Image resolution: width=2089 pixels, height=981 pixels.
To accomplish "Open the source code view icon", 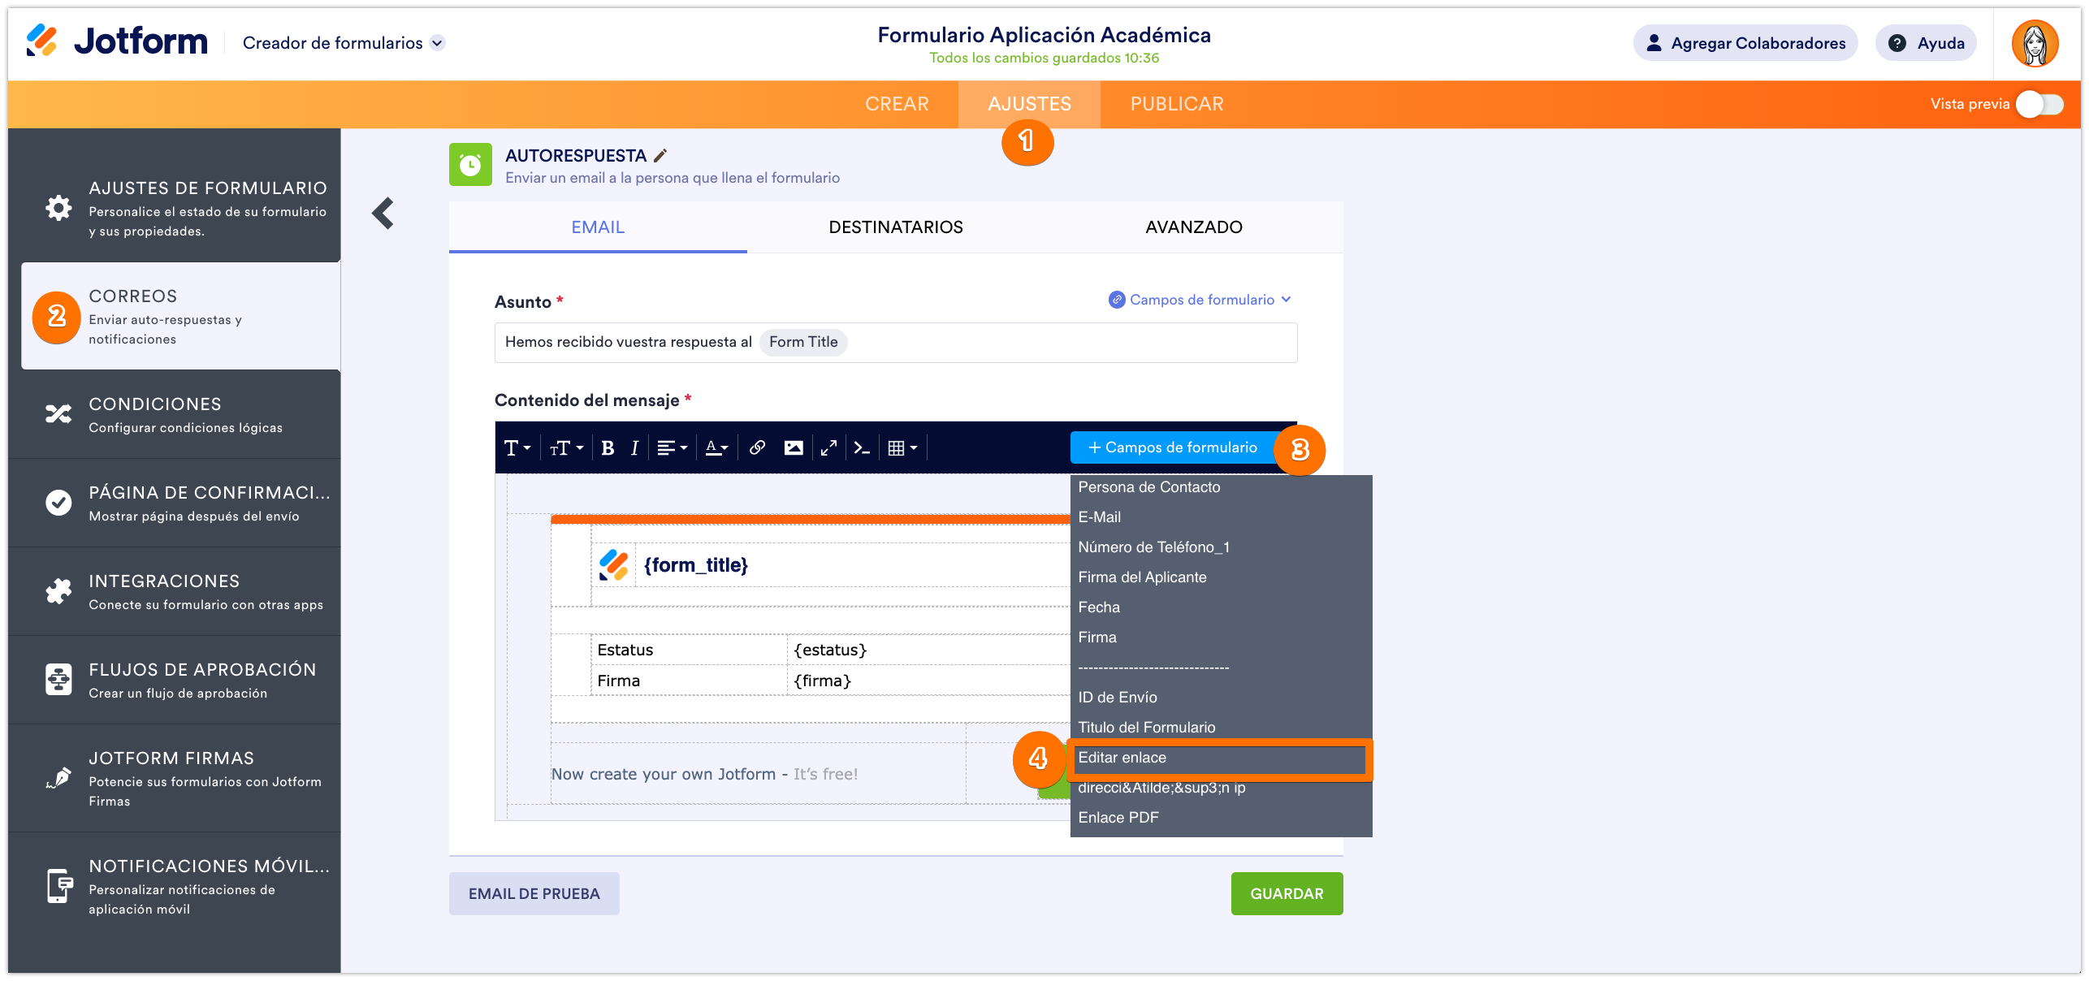I will point(862,448).
